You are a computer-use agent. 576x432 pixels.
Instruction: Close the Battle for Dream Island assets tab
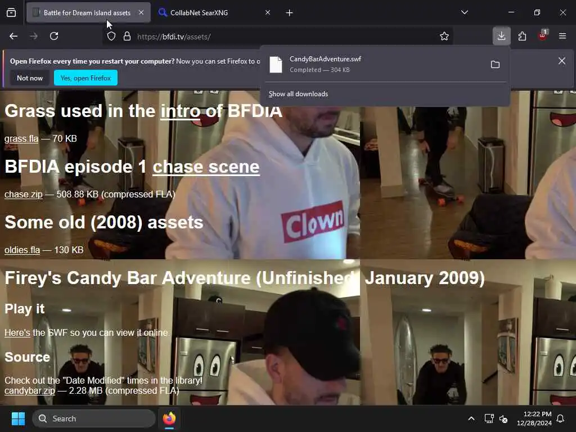tap(141, 12)
